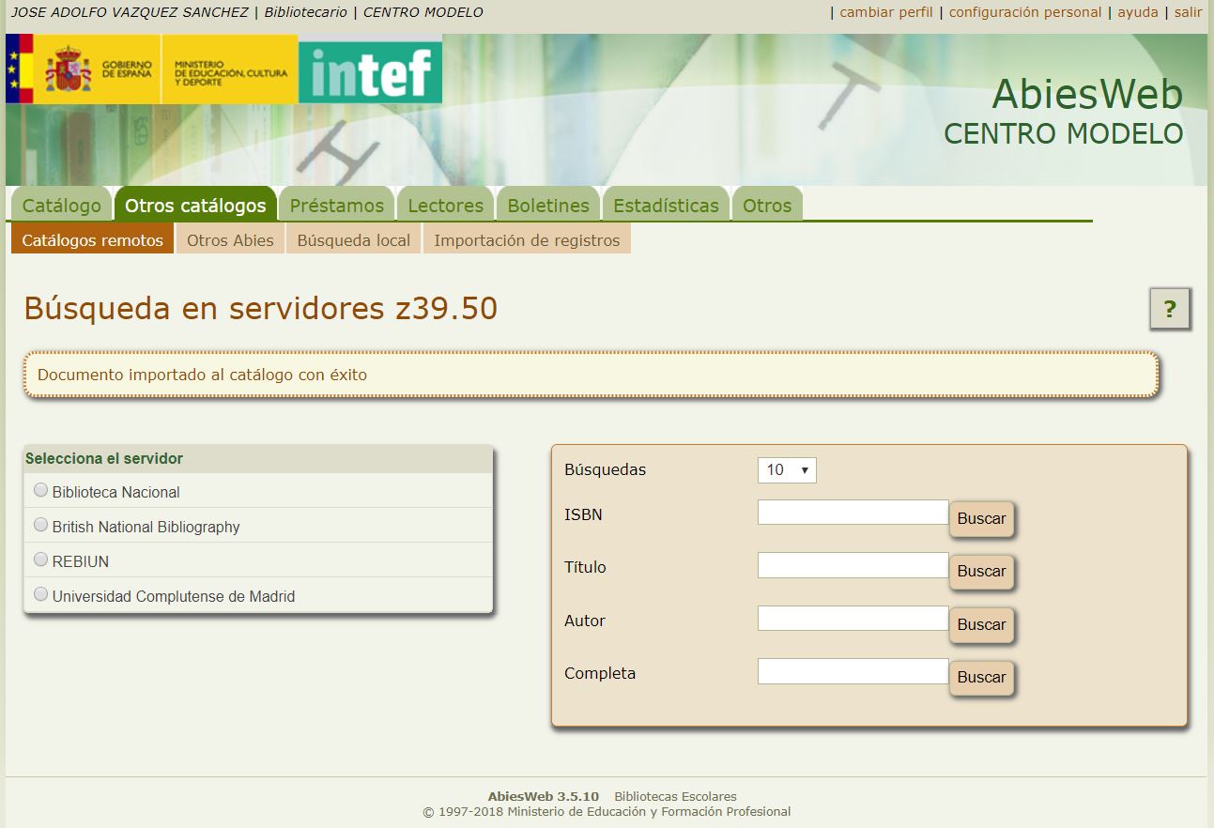Click the JOSE ADOLFO VAZQUEZ SANCHEZ user name

click(x=130, y=12)
